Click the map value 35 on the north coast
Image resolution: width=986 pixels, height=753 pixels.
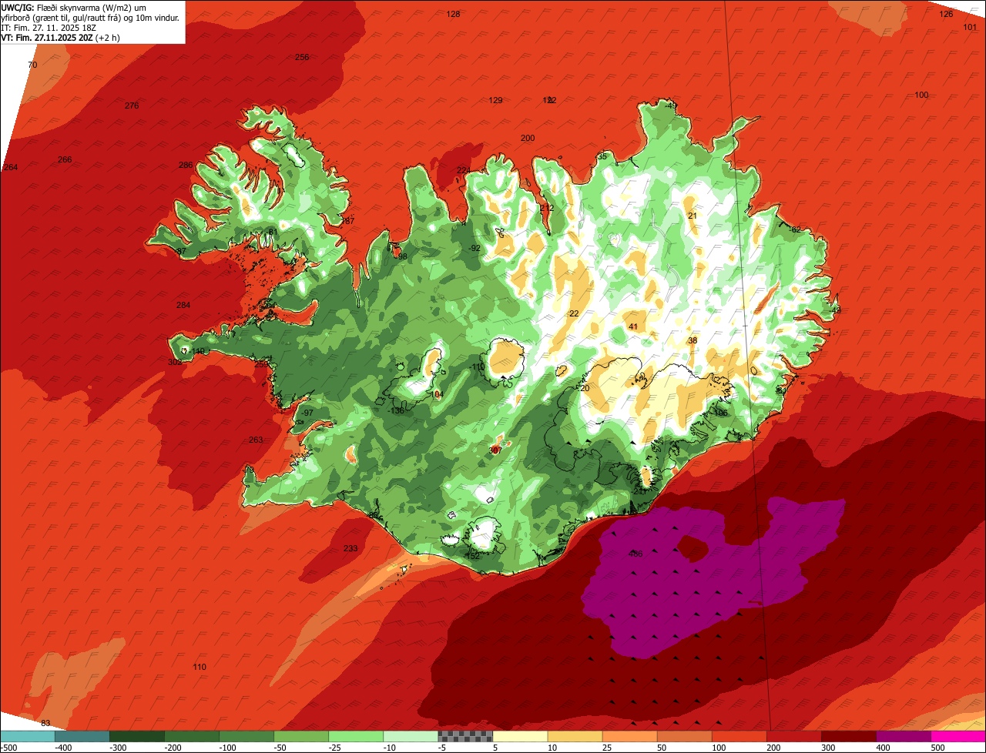[602, 157]
